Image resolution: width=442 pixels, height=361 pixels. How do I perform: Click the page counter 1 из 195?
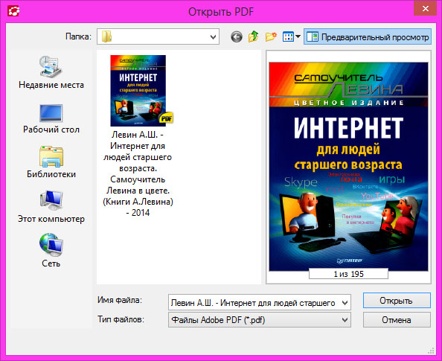coord(348,274)
